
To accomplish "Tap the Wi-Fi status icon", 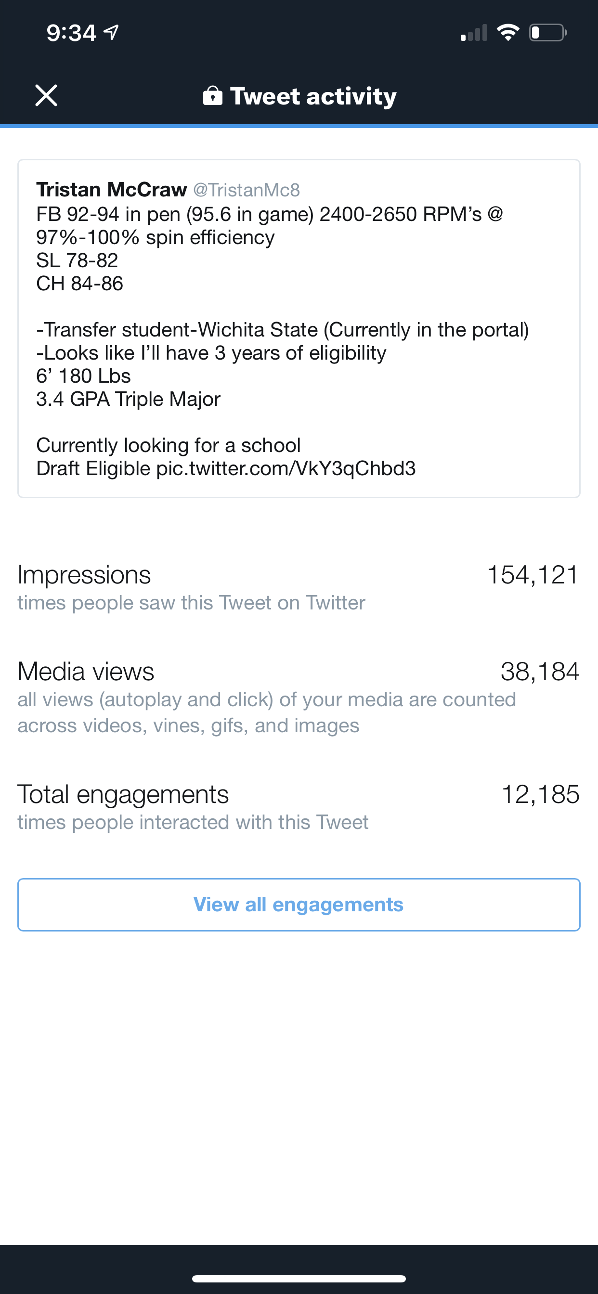I will coord(508,33).
